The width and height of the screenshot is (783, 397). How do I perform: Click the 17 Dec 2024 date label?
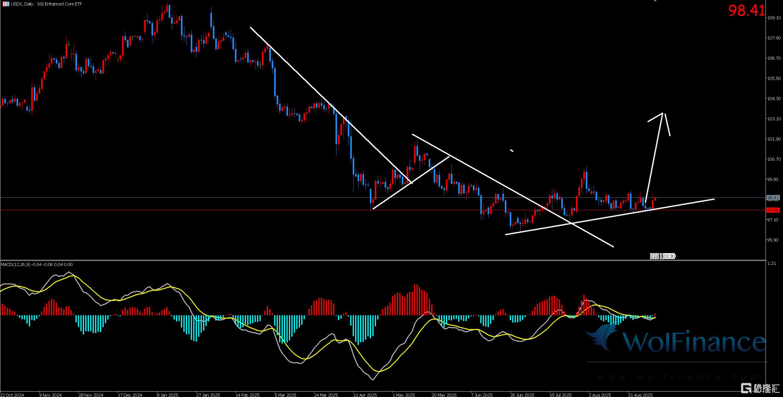(x=130, y=395)
